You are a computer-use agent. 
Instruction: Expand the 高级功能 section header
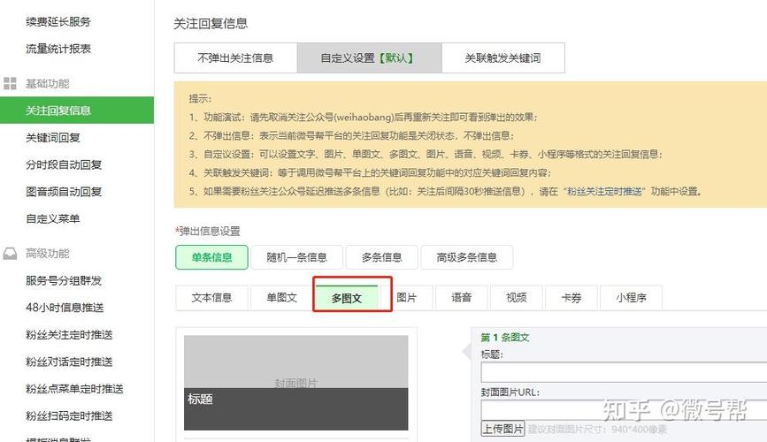(x=48, y=254)
